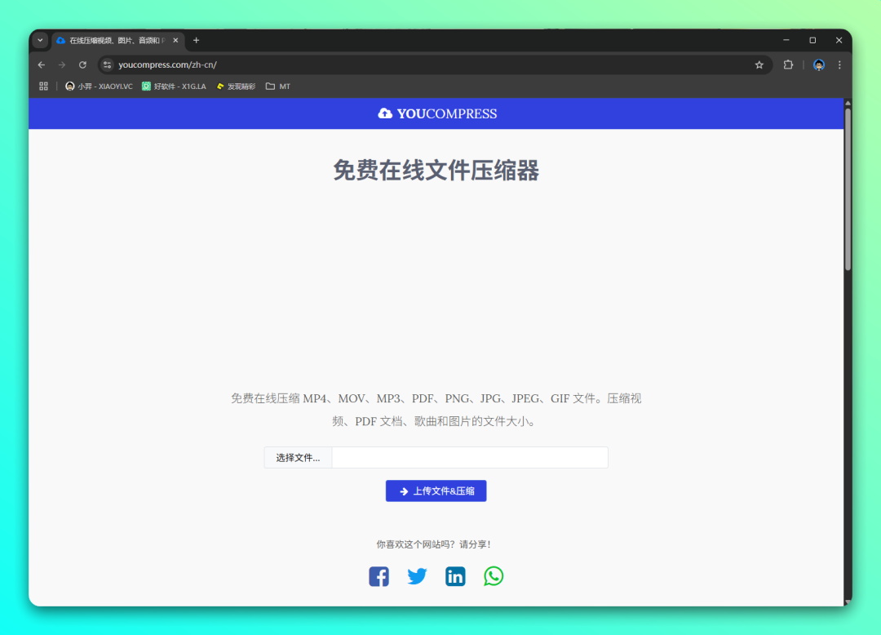View site information icon in address bar
Screen dimensions: 881x635
[108, 64]
